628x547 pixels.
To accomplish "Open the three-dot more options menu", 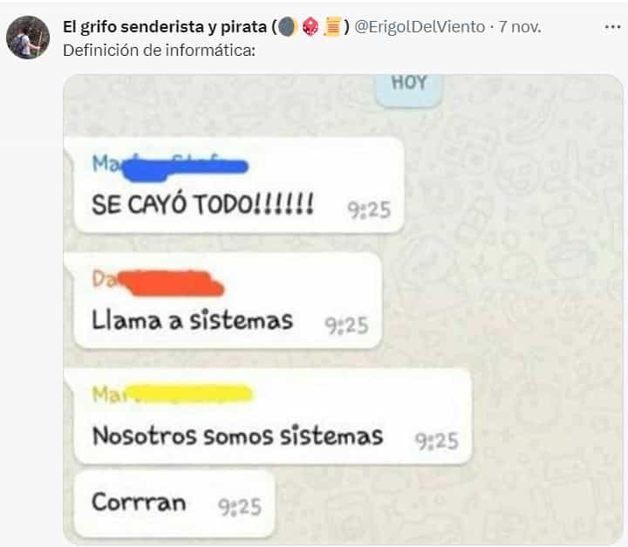I will click(x=612, y=27).
